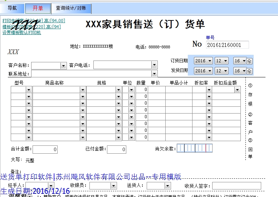Expand the 送货人 dropdown
This screenshot has height=197, width=278.
coord(167,186)
